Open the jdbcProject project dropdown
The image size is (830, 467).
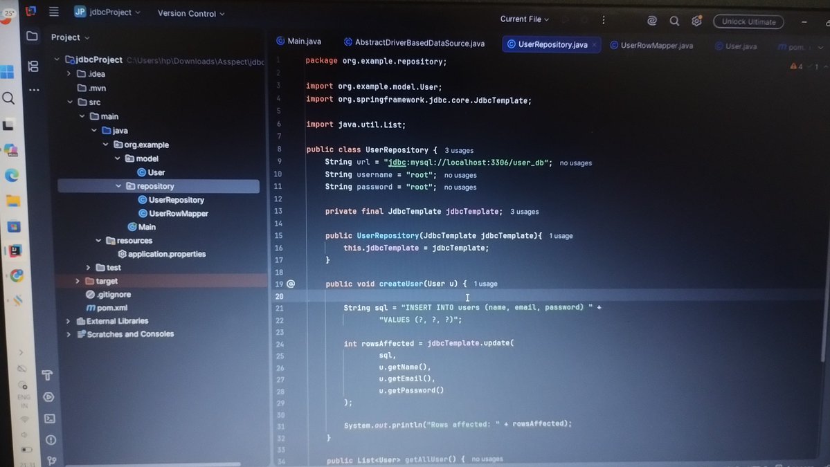(x=107, y=12)
